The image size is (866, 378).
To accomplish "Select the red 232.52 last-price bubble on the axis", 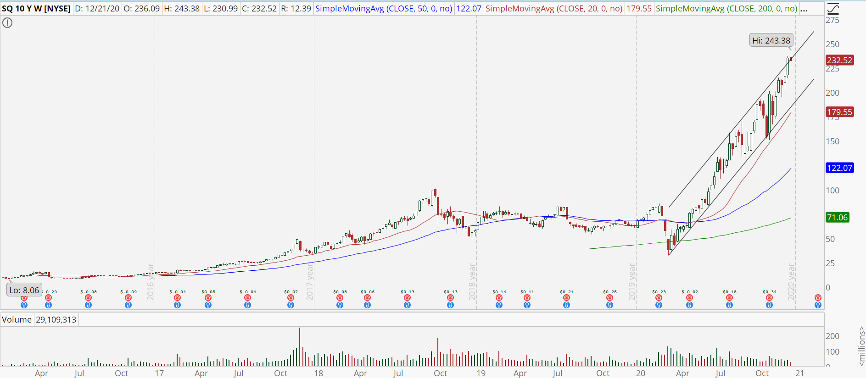I will click(839, 60).
